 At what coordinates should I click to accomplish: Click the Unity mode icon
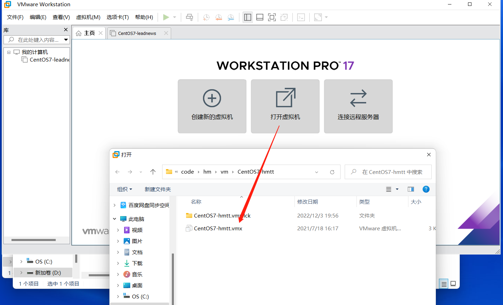[x=284, y=17]
